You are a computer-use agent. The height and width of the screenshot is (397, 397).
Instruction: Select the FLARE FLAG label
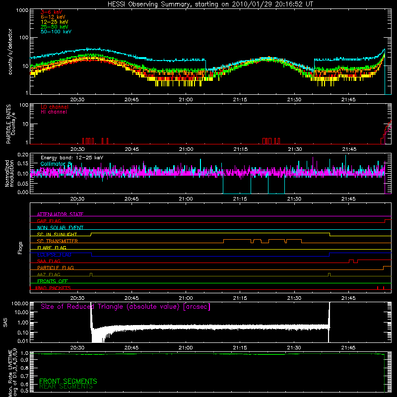[x=52, y=248]
